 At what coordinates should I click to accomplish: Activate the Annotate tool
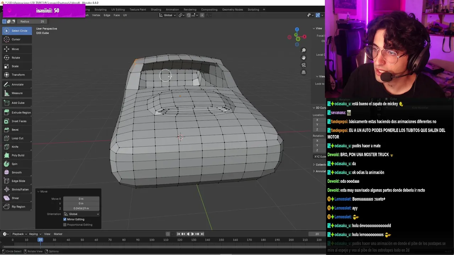click(17, 85)
